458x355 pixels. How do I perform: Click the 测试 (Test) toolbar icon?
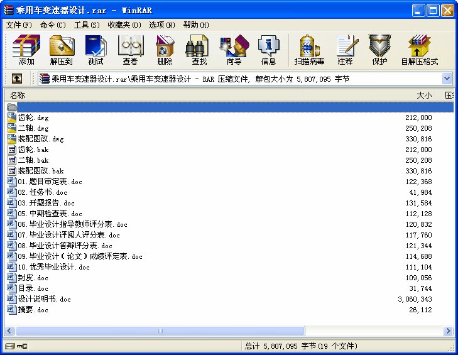(x=96, y=50)
